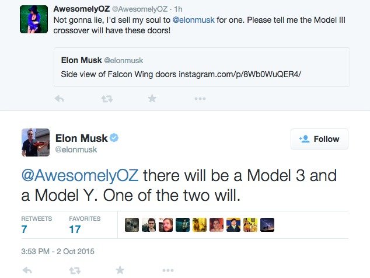Image resolution: width=370 pixels, height=278 pixels.
Task: Reply to Elon Musk's tweet
Action: [27, 270]
